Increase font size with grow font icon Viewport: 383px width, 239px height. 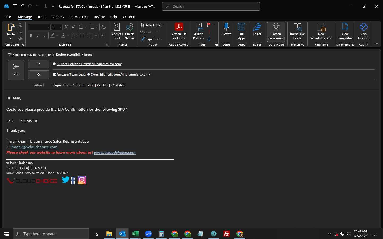(x=66, y=27)
